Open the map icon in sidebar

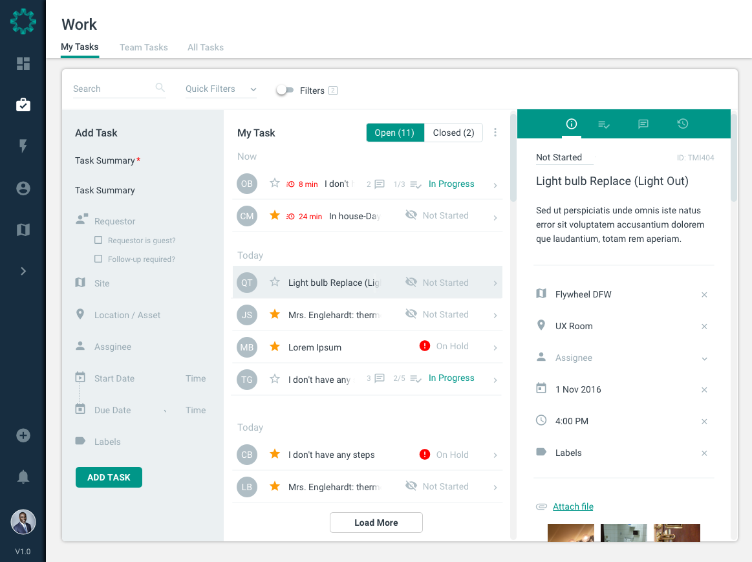pyautogui.click(x=23, y=230)
